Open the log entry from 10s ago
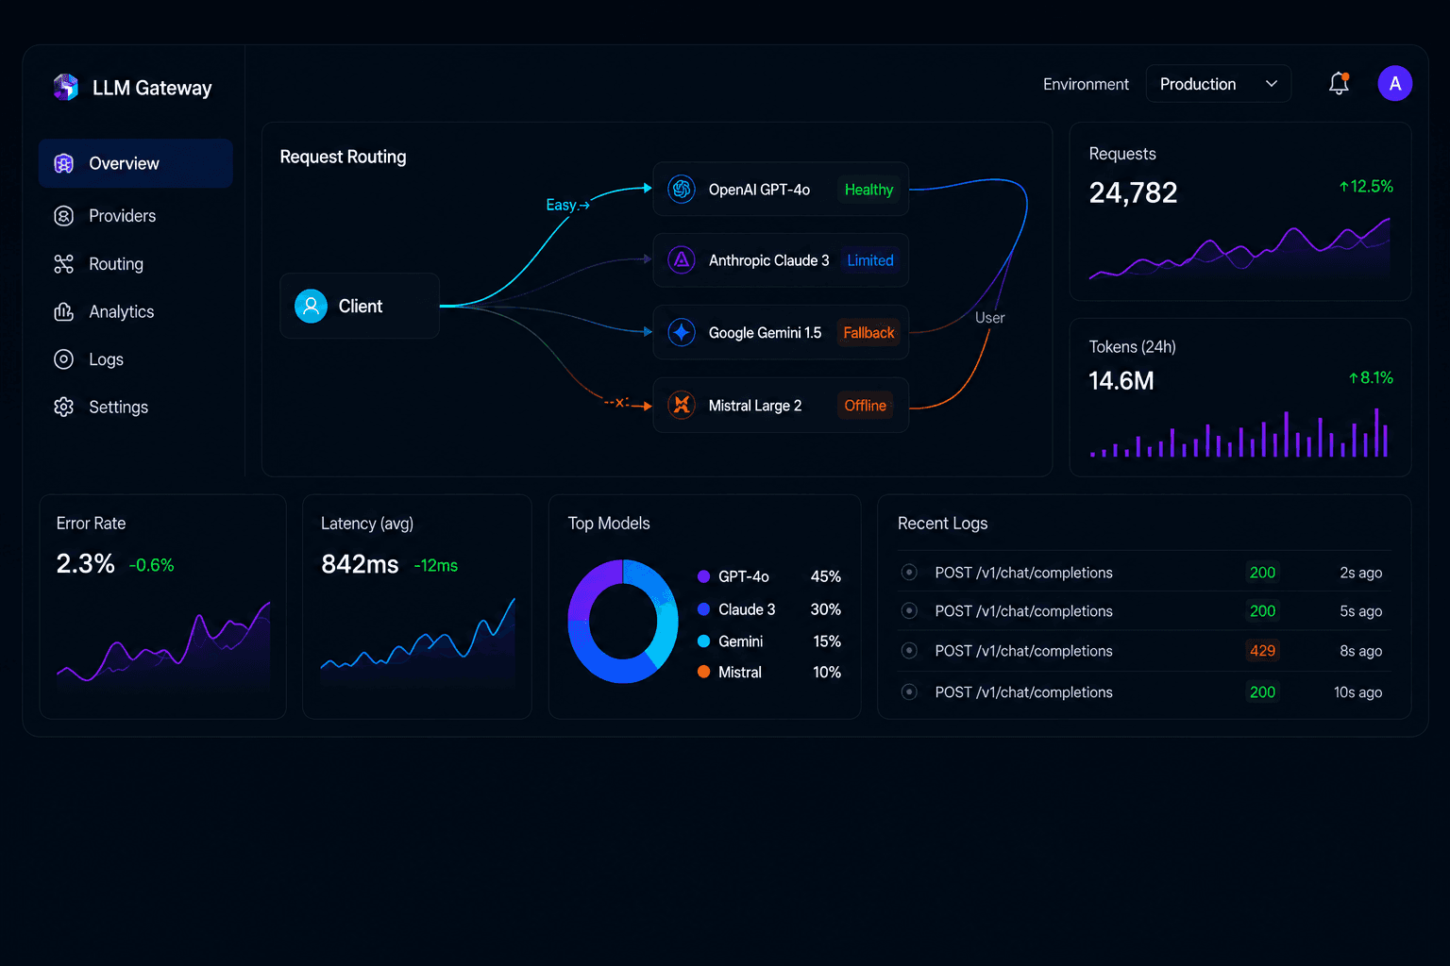This screenshot has width=1450, height=966. pyautogui.click(x=1145, y=691)
